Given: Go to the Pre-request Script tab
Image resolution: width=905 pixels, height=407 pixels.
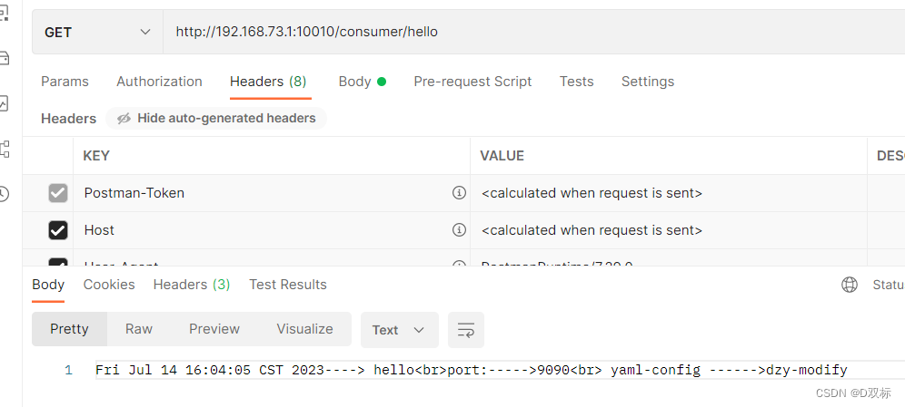Looking at the screenshot, I should [472, 82].
